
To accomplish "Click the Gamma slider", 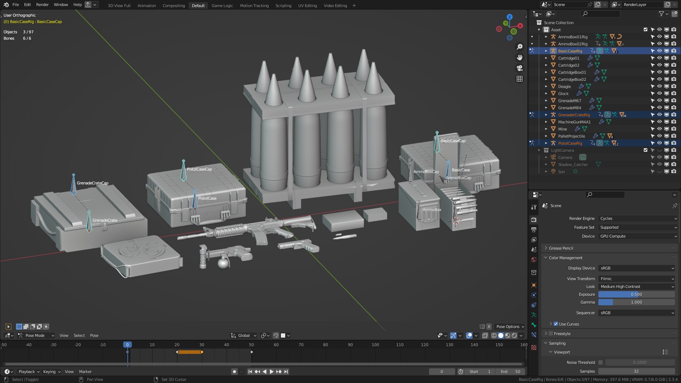I will (637, 302).
